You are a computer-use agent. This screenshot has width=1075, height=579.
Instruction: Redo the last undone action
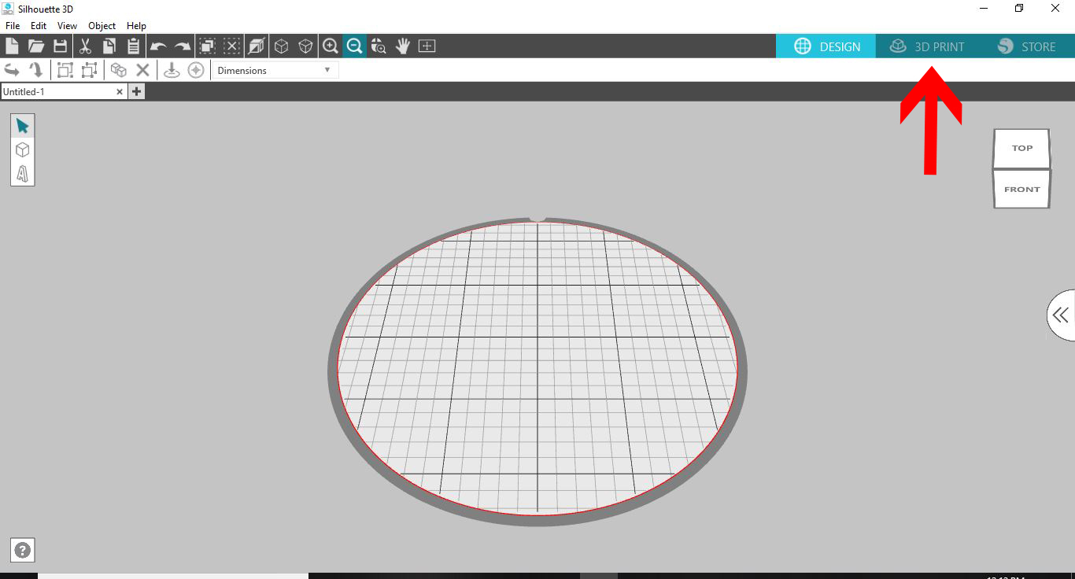tap(183, 46)
